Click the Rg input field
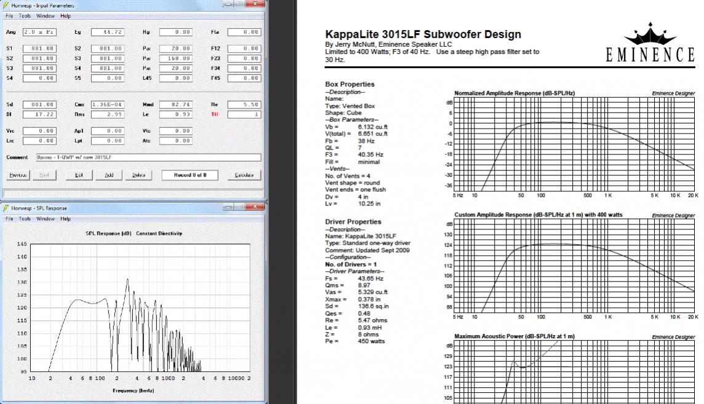The image size is (704, 404). click(176, 33)
